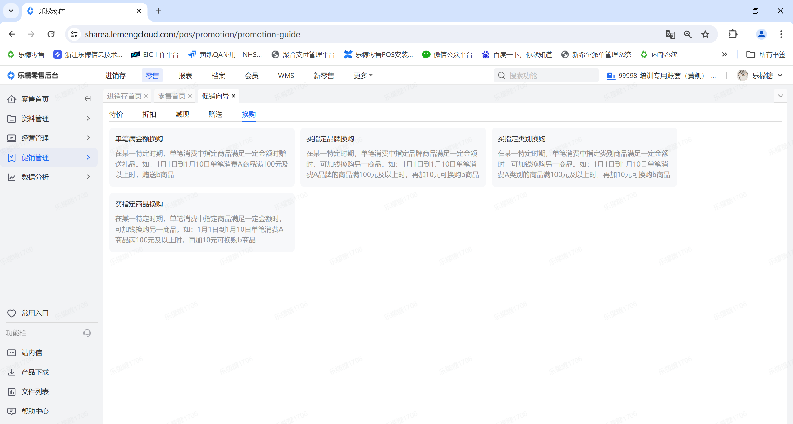Expand the 经营管理 submenu chevron
Screen dimensions: 793x424
[x=88, y=138]
